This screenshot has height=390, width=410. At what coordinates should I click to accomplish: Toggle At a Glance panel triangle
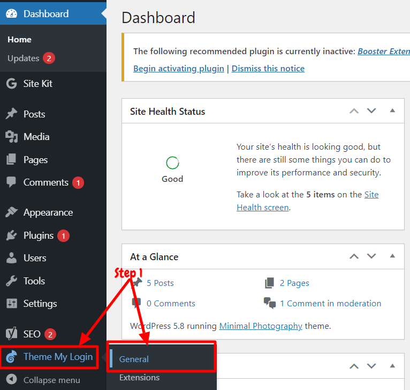click(392, 256)
